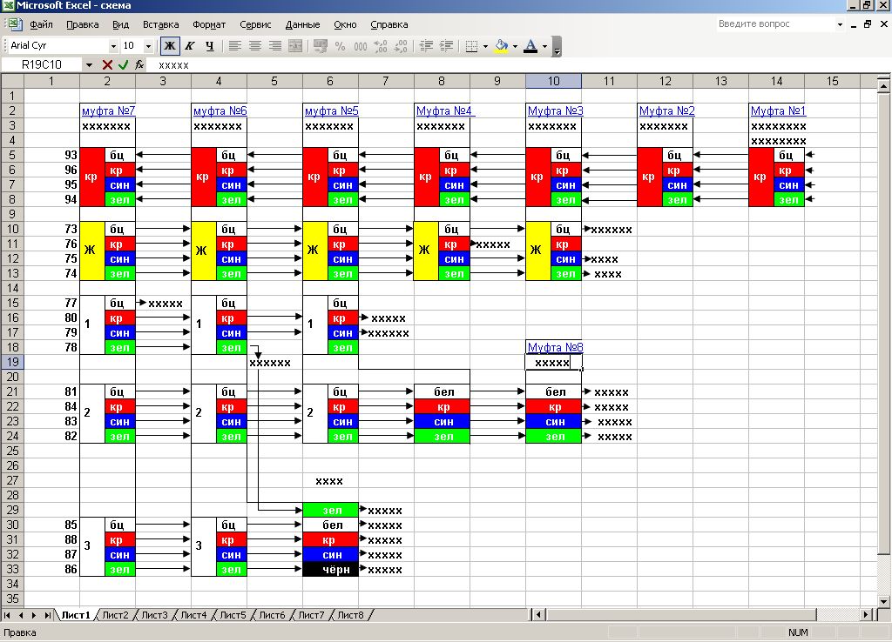Open the Вид menu
This screenshot has width=892, height=642.
(x=120, y=24)
